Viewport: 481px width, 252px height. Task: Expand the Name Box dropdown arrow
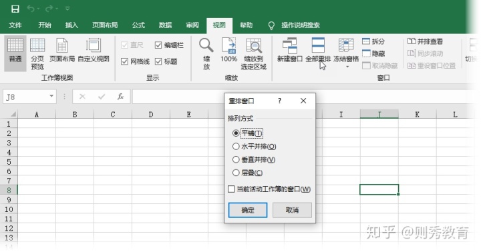point(51,97)
